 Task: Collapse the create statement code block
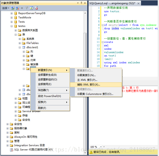tap(103, 42)
